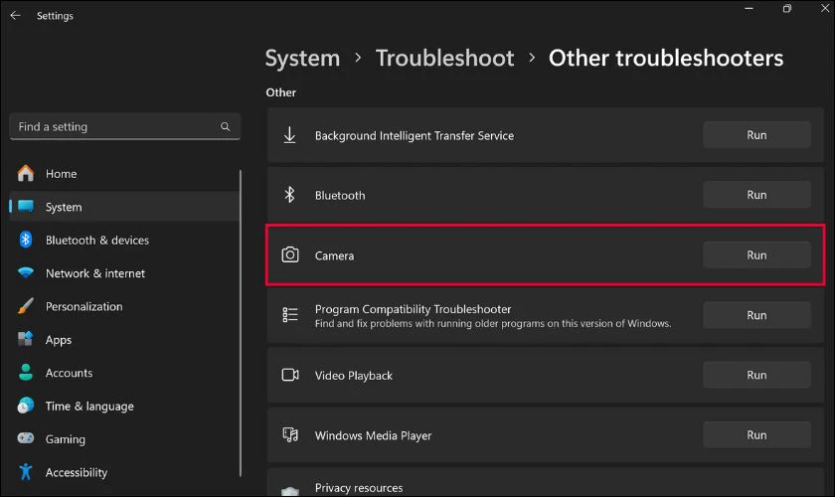Open Accounts settings
Viewport: 835px width, 497px height.
124,373
